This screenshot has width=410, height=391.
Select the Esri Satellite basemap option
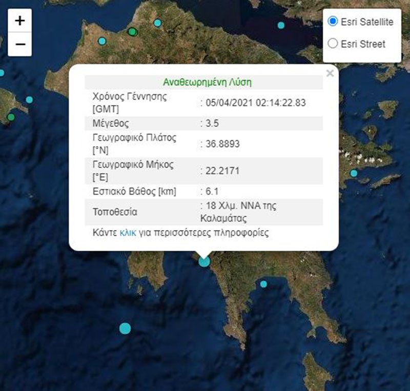pos(333,22)
